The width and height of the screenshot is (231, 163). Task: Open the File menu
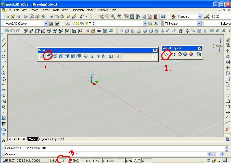coord(9,10)
